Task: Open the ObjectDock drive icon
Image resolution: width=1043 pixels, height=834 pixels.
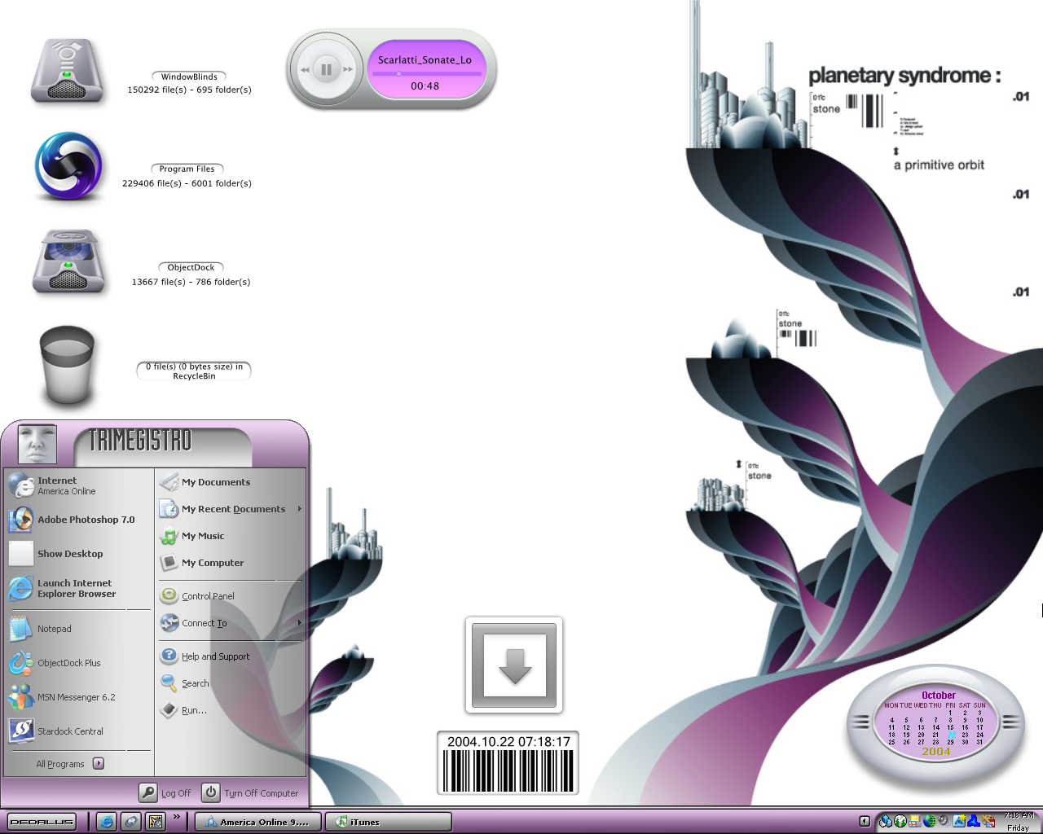Action: point(68,261)
